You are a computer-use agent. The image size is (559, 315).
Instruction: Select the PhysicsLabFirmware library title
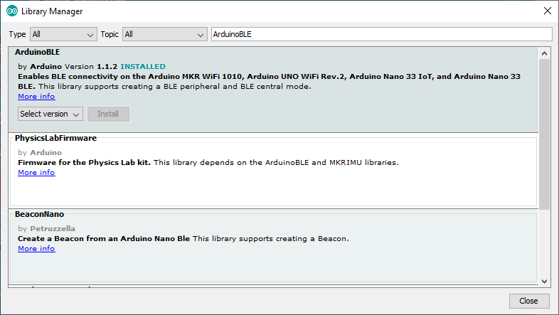point(55,138)
